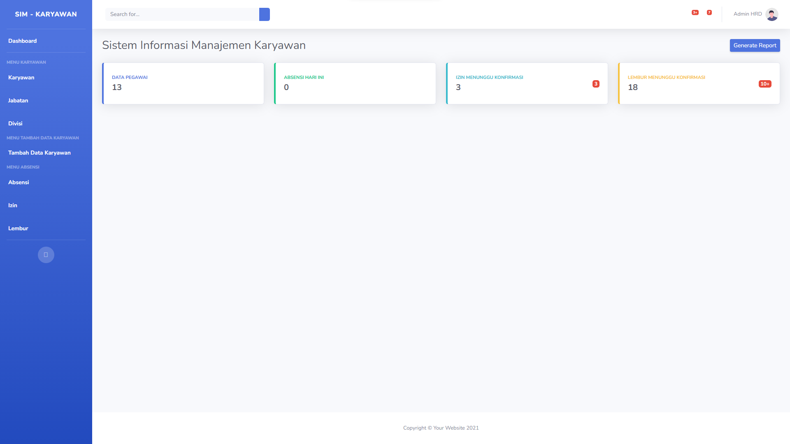Click the SIM - KARYAWAN brand logo
Image resolution: width=790 pixels, height=444 pixels.
[x=46, y=14]
